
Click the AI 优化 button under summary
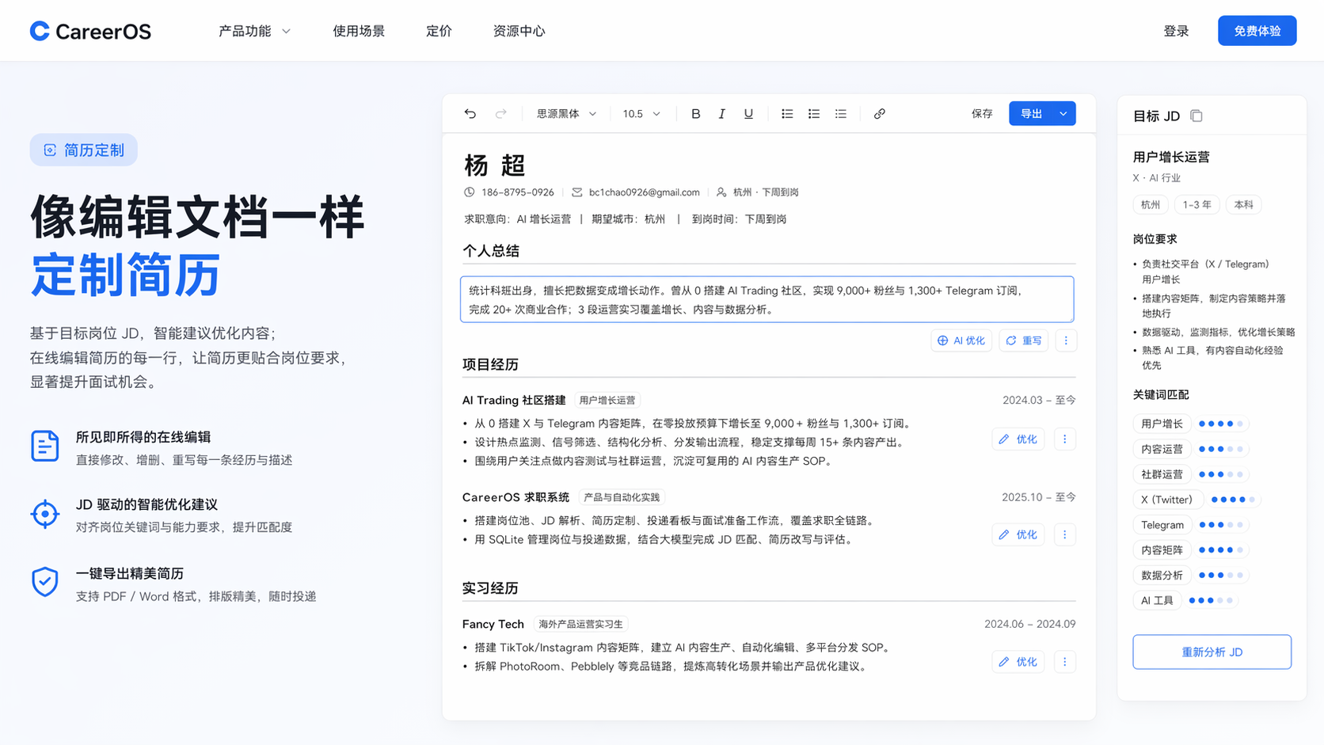click(x=961, y=340)
